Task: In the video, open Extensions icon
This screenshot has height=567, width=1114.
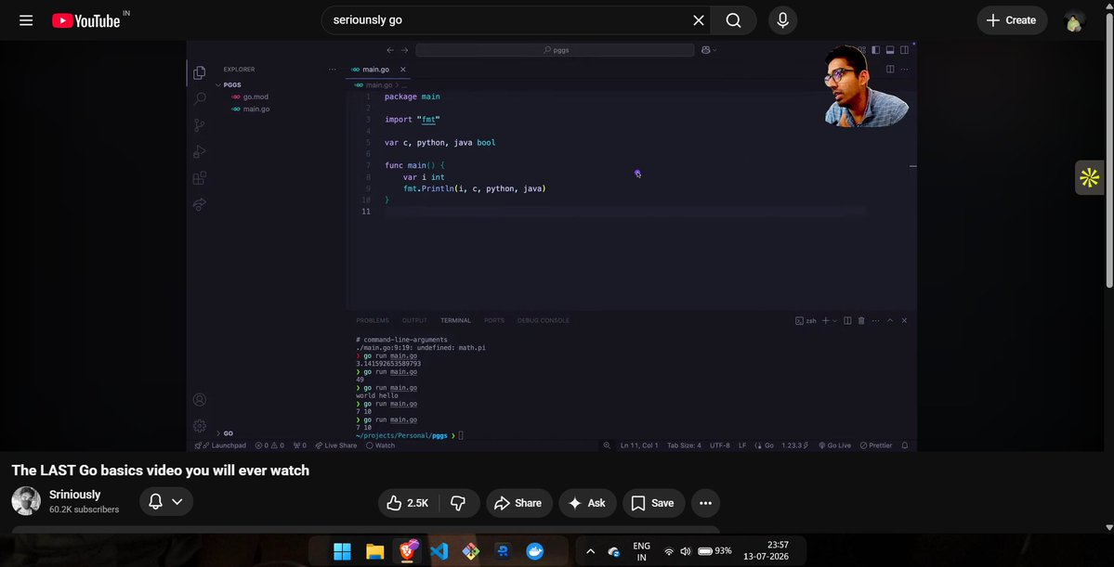Action: tap(200, 177)
